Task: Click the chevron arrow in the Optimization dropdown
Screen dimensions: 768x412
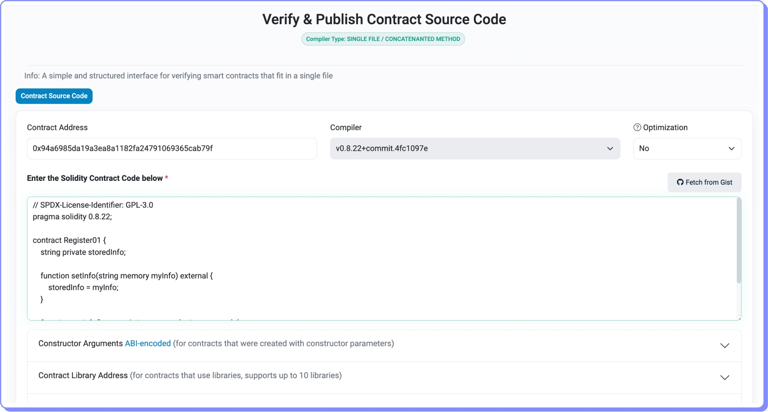Action: 731,148
